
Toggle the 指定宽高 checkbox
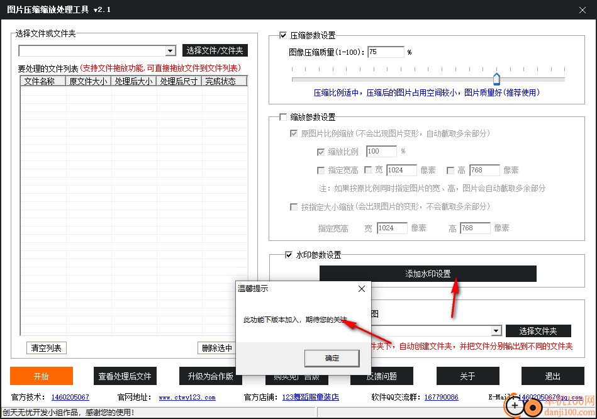(x=321, y=170)
